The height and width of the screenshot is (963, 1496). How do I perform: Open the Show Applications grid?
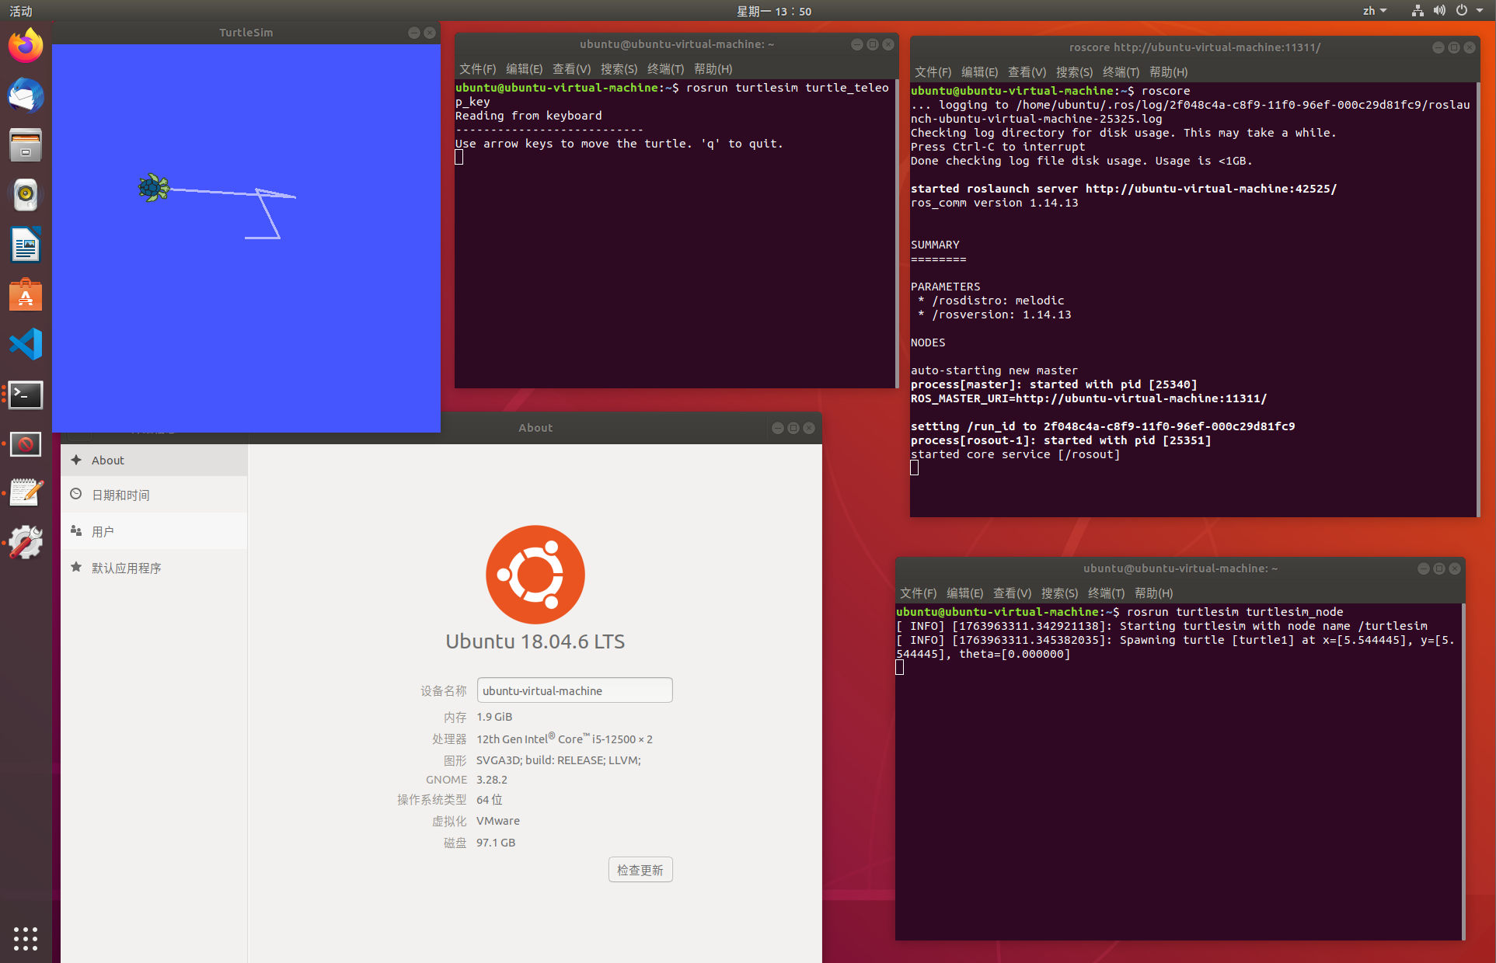[x=26, y=938]
